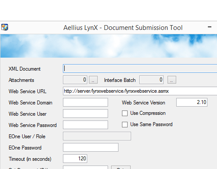Click the Attachments count field
The height and width of the screenshot is (169, 217).
[x=75, y=80]
